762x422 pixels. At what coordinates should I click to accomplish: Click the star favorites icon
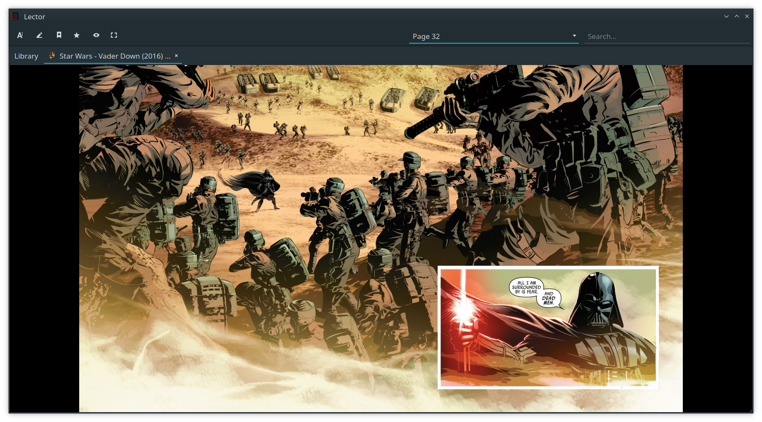point(77,36)
